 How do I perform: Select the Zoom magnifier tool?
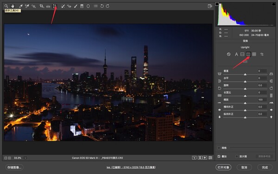(x=6, y=6)
